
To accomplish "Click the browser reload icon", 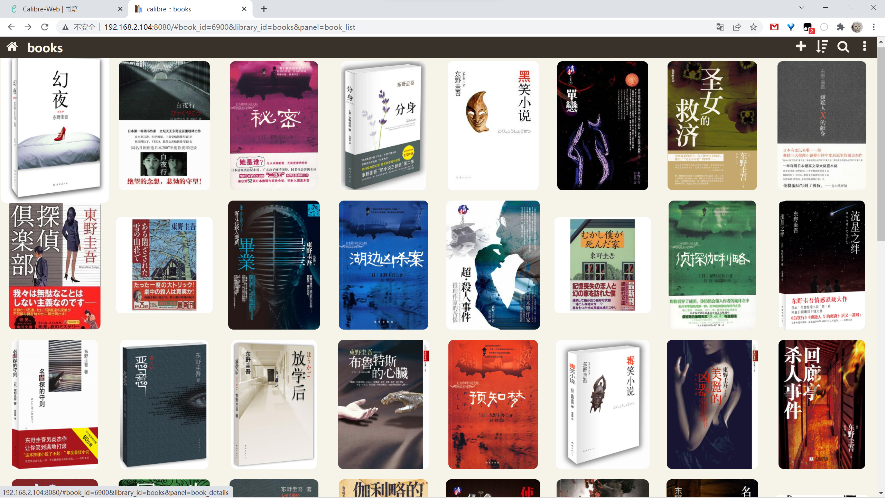I will coord(45,27).
